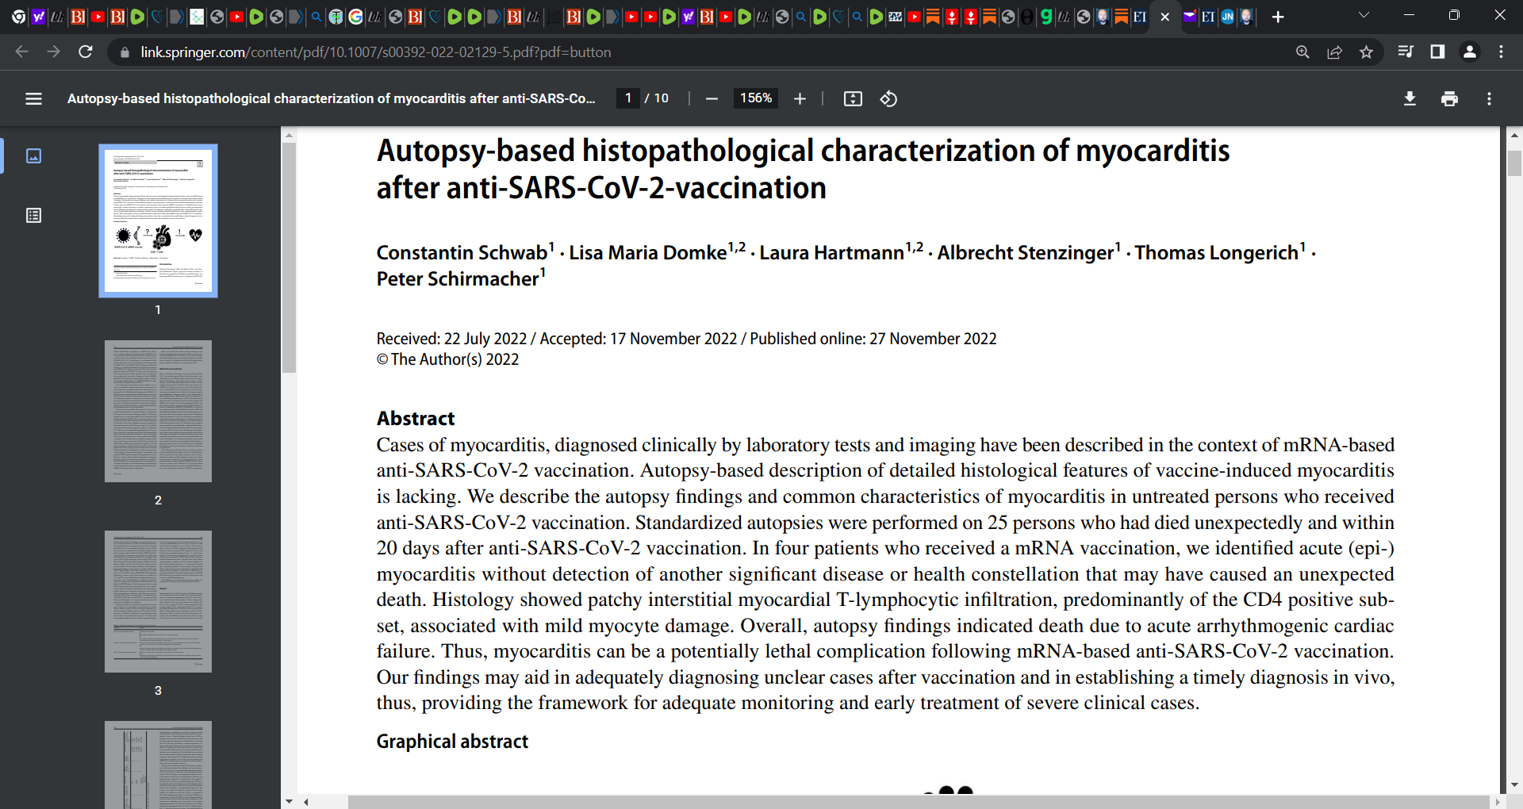Click the 156% zoom level field
Screen dimensions: 1523x809
756,98
